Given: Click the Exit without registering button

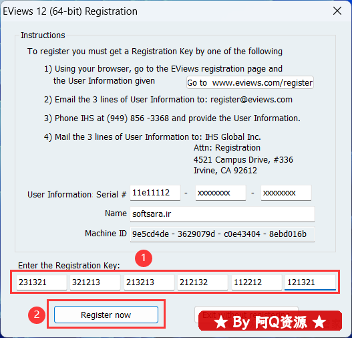Looking at the screenshot, I should click(x=246, y=315).
